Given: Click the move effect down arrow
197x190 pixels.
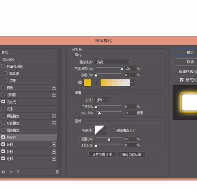Looking at the screenshot, I should (18, 172).
